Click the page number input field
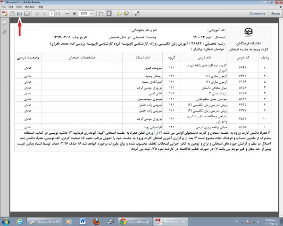Image resolution: width=283 pixels, height=226 pixels. pyautogui.click(x=50, y=14)
